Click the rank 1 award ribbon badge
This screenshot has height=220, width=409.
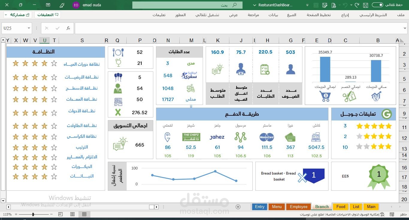[378, 176]
